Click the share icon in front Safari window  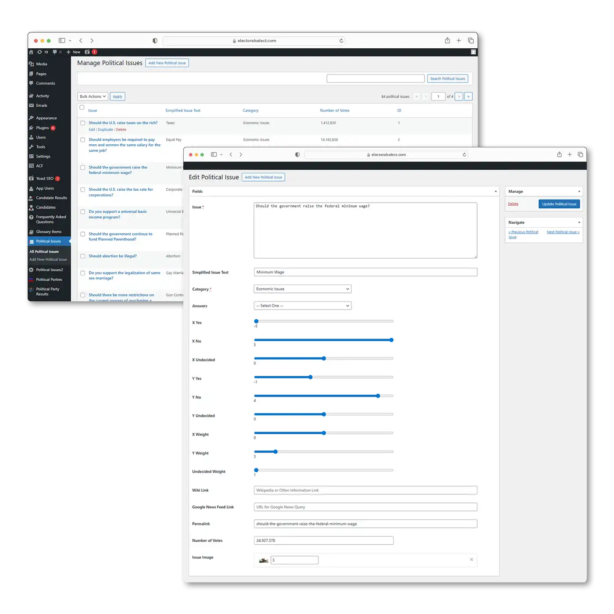pos(559,154)
